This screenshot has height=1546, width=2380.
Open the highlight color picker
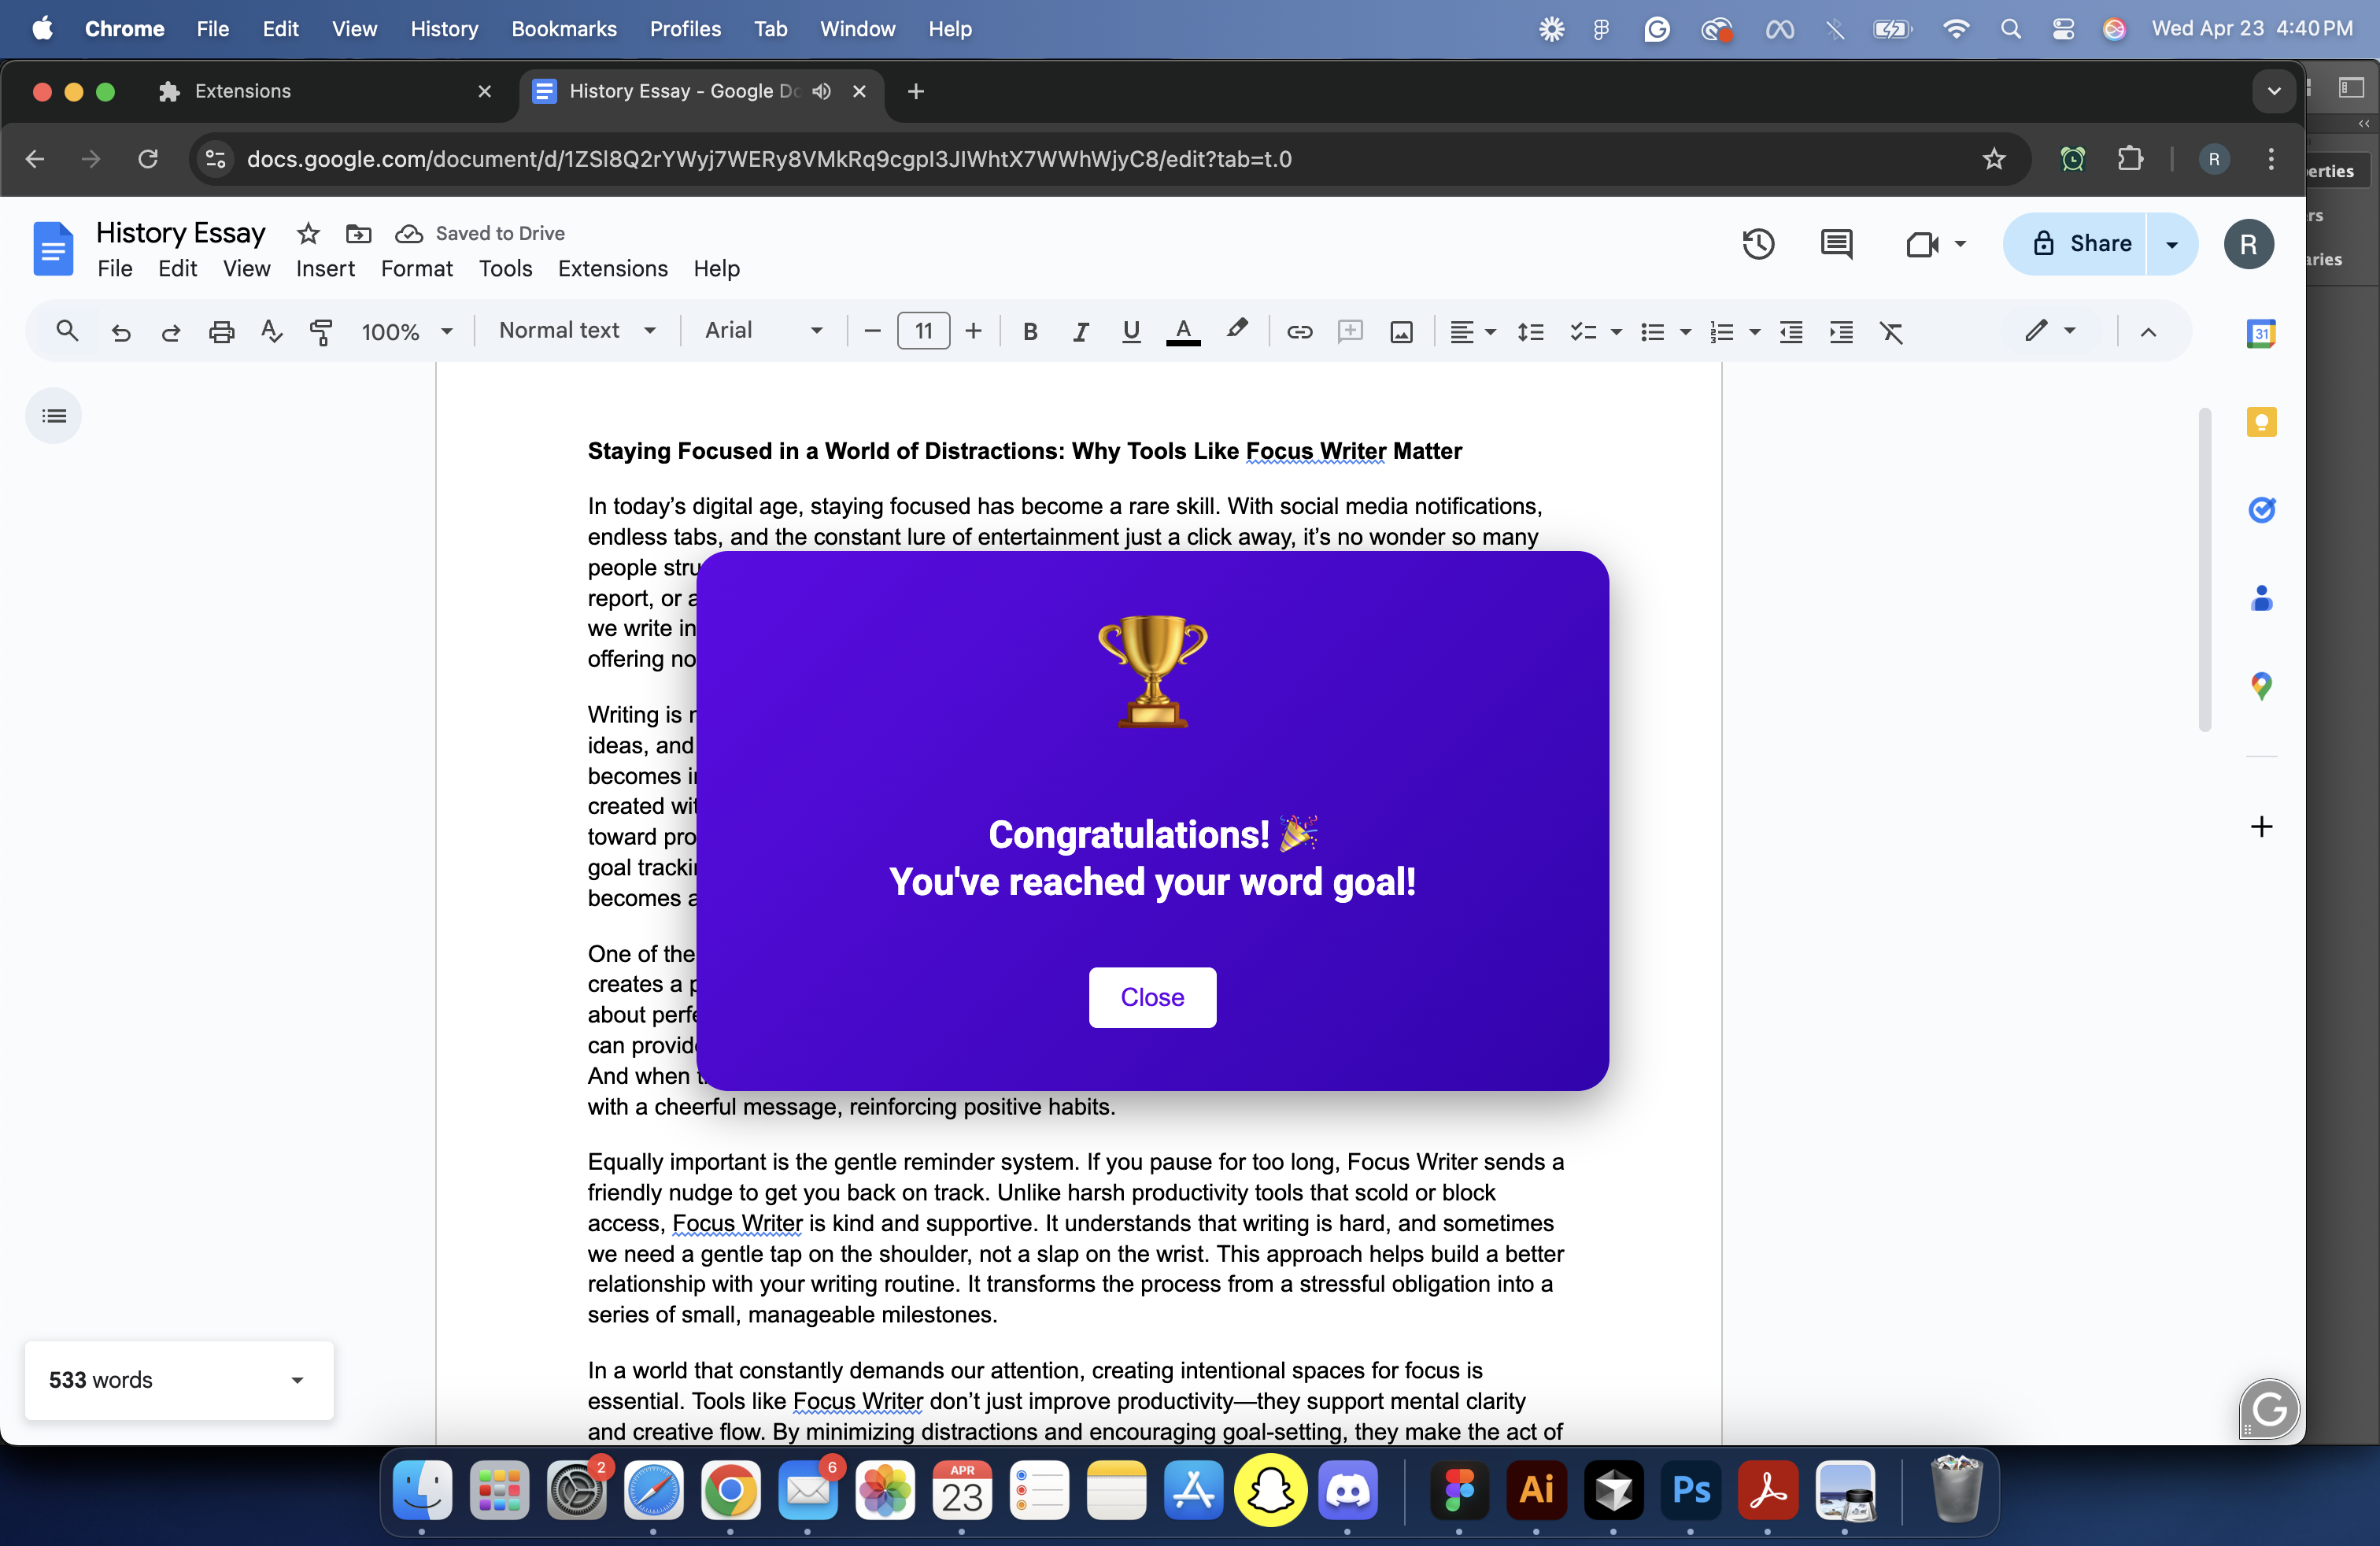tap(1237, 329)
